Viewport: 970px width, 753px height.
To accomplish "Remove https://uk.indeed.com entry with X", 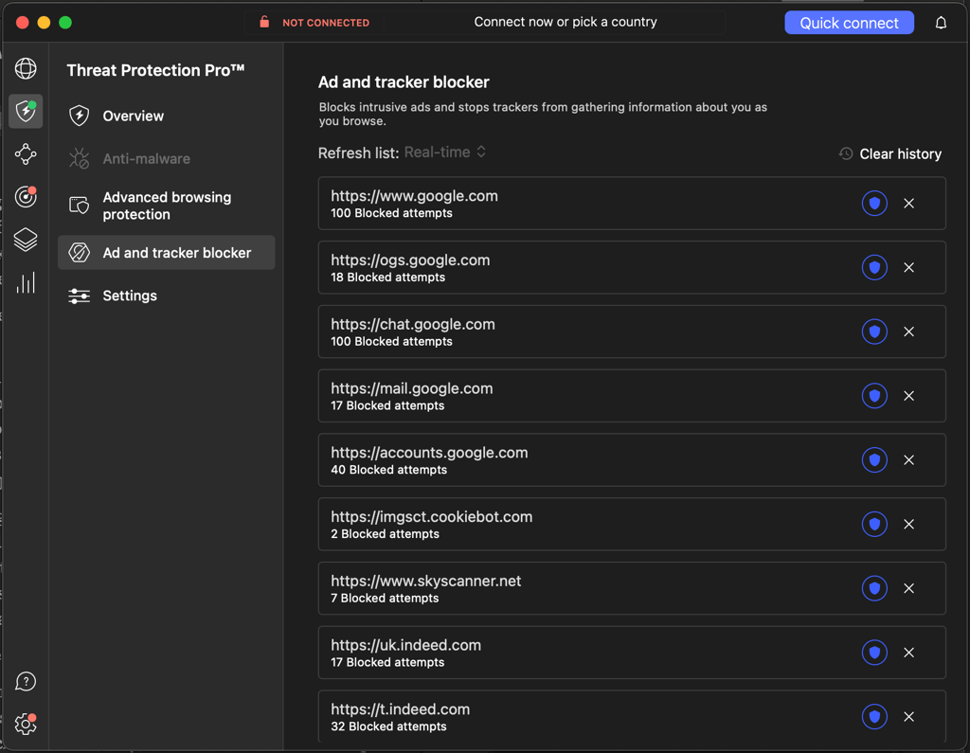I will [908, 653].
